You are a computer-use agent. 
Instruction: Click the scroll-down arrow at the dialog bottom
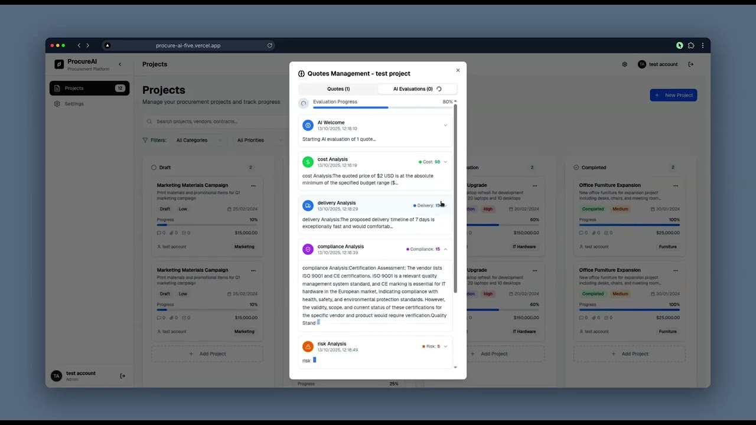[x=455, y=368]
